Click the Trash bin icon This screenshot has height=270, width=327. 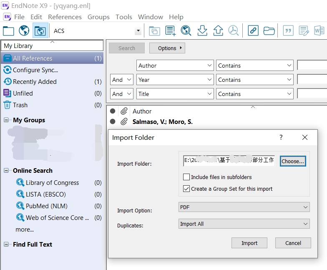pos(8,105)
